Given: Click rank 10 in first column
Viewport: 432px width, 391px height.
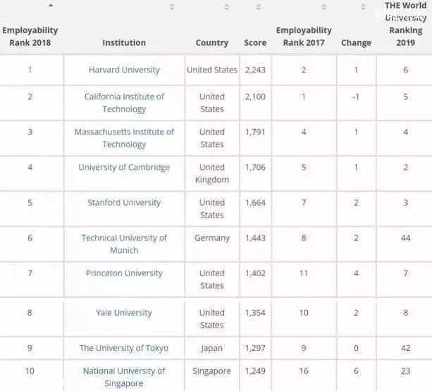Looking at the screenshot, I should [30, 371].
